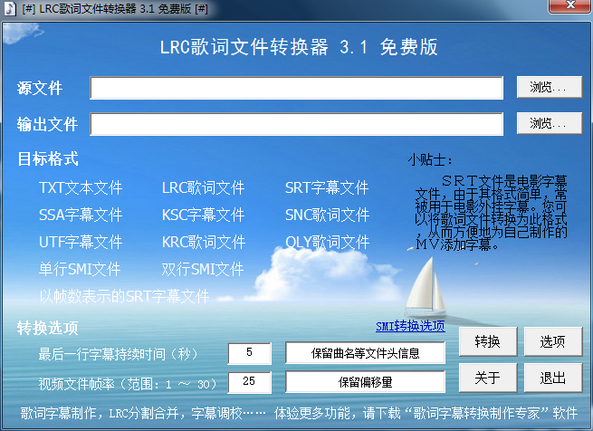The height and width of the screenshot is (431, 593).
Task: Select 单行SMI文件 format option
Action: click(80, 270)
